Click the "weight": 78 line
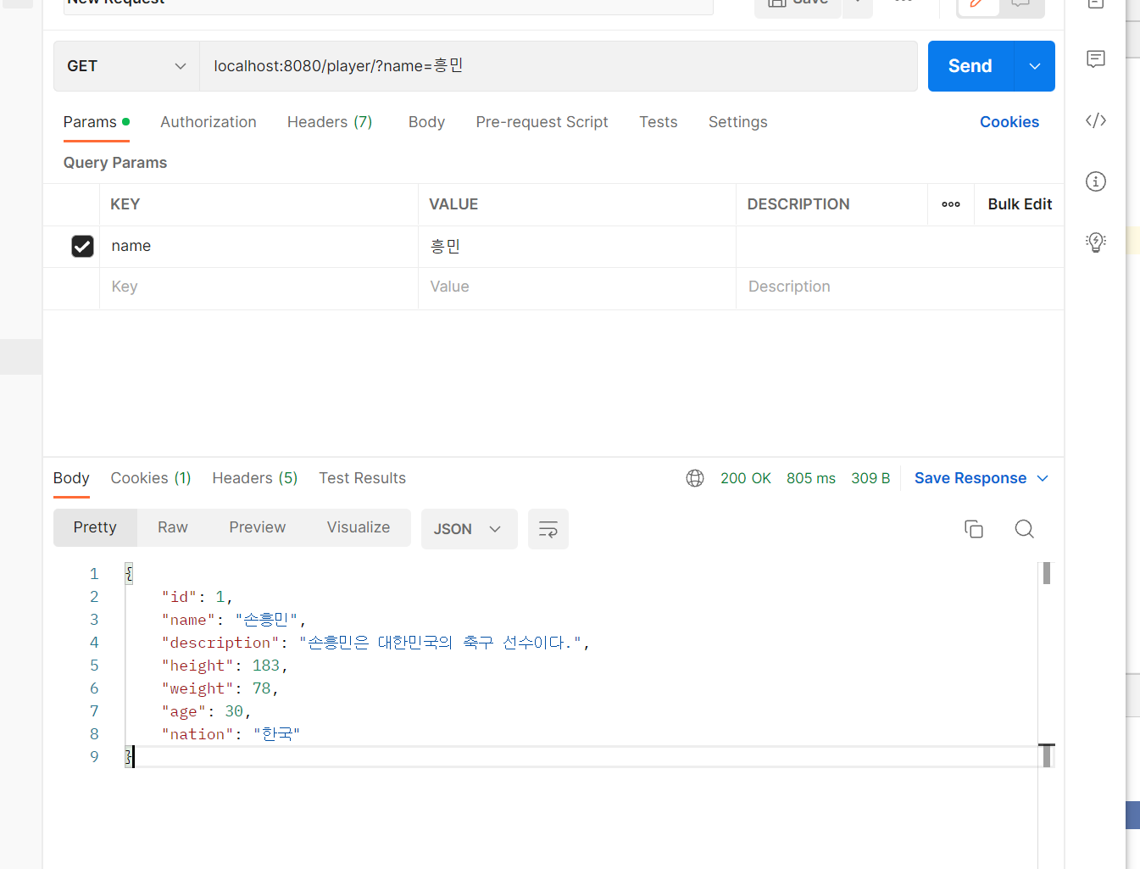 220,688
